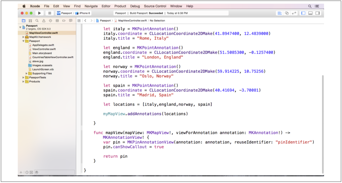This screenshot has height=183, width=342.
Task: Open the Issue navigator warning icon
Action: [44, 21]
